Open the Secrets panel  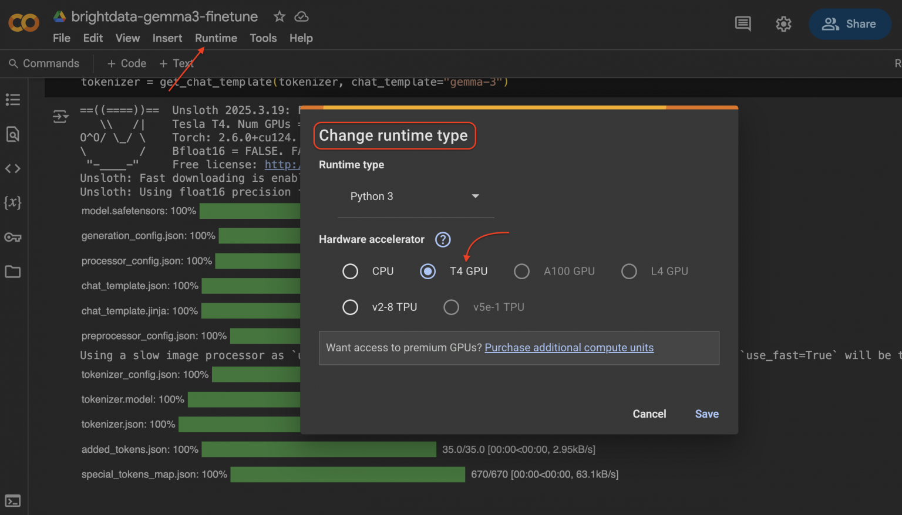[x=13, y=237]
